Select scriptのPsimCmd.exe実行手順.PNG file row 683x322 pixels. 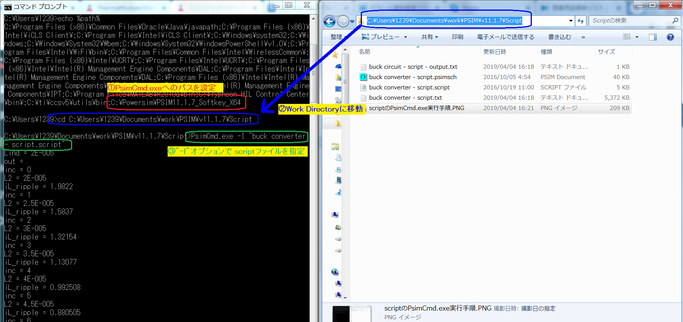tap(417, 108)
